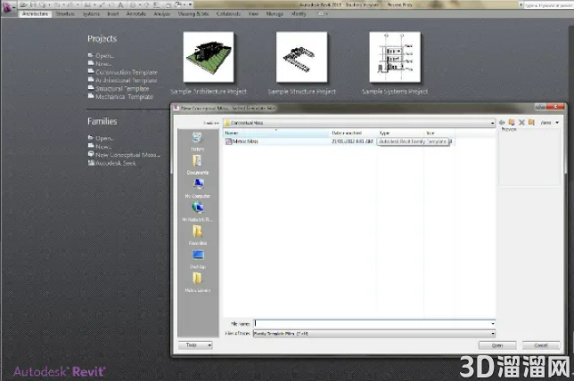Sort by the Name column header
574x381 pixels.
pyautogui.click(x=276, y=134)
